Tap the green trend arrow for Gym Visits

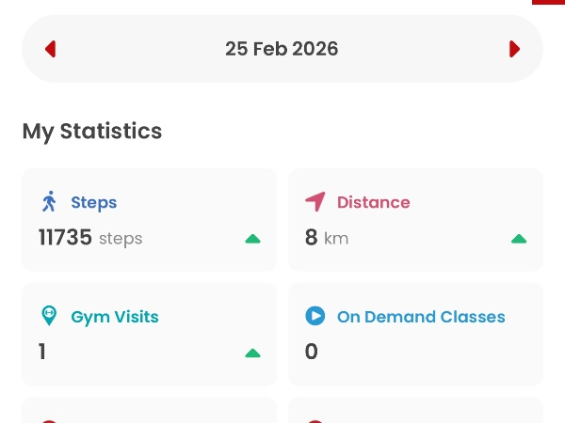tap(252, 353)
